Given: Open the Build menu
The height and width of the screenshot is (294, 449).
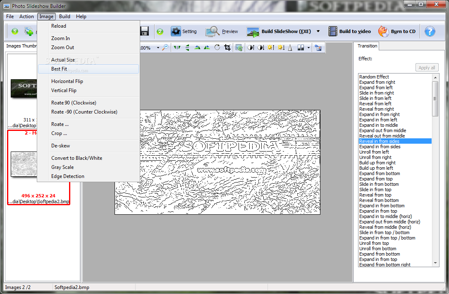Looking at the screenshot, I should coord(65,17).
